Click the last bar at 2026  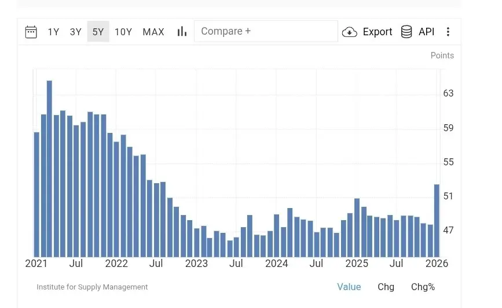(437, 221)
